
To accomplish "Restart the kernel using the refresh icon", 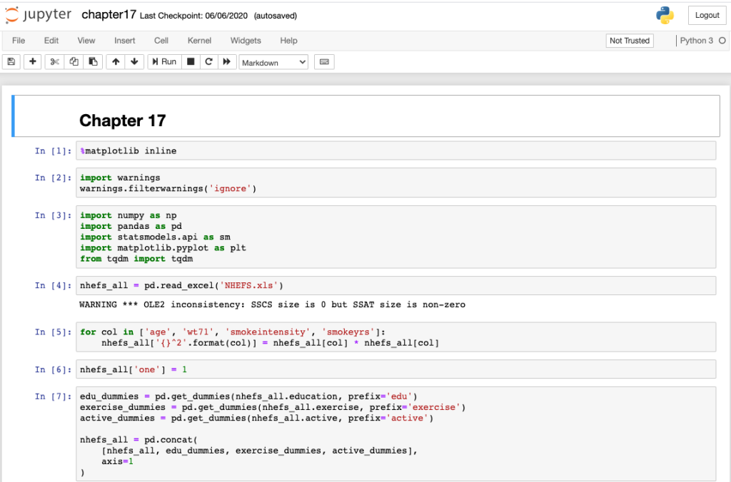I will [207, 62].
